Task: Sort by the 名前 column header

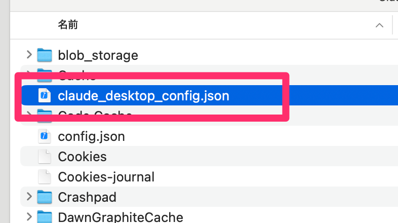Action: coord(68,25)
